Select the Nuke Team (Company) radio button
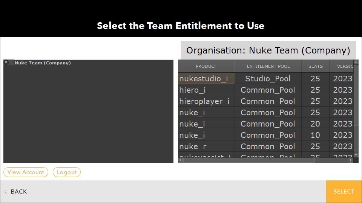Image resolution: width=362 pixels, height=203 pixels. click(7, 63)
